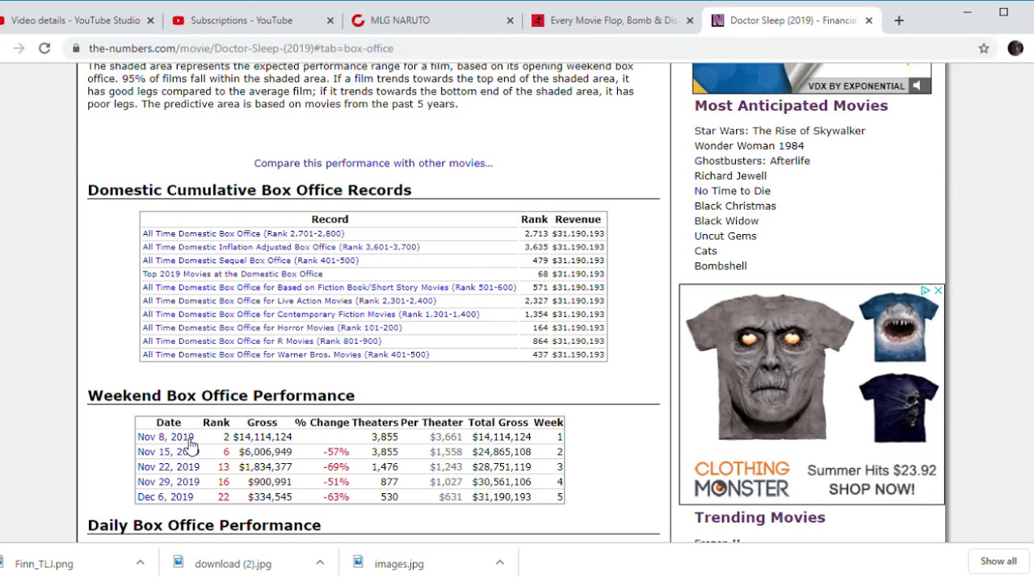Screen dimensions: 1034x581
Task: Open Wonder Woman 1984 movie link
Action: coord(749,146)
